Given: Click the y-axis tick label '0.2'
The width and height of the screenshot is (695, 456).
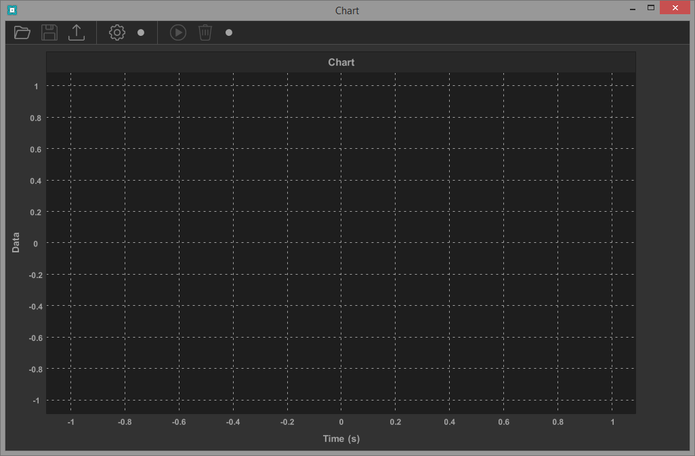Looking at the screenshot, I should pos(35,212).
